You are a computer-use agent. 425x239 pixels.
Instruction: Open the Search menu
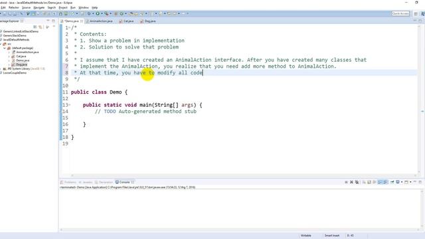pos(52,7)
